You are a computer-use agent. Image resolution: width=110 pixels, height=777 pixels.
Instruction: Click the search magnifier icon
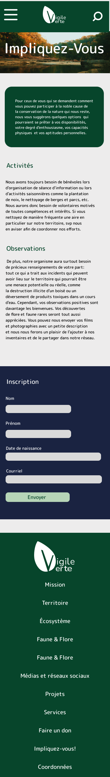click(x=97, y=16)
